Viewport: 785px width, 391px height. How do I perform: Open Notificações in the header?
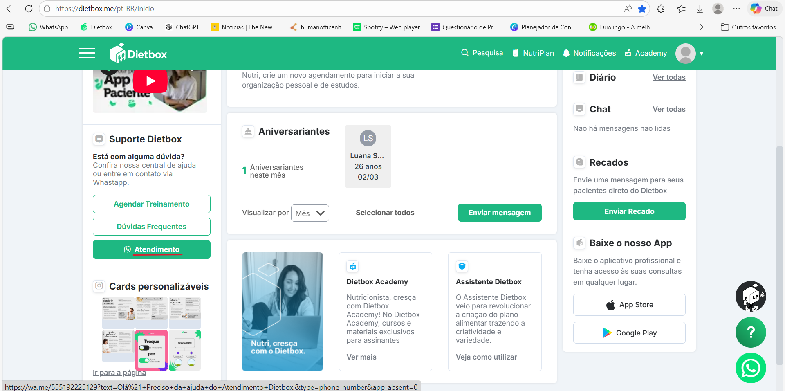[x=589, y=53]
